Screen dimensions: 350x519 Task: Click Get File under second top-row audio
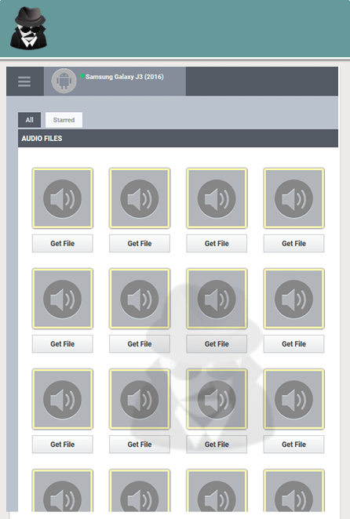coord(140,244)
